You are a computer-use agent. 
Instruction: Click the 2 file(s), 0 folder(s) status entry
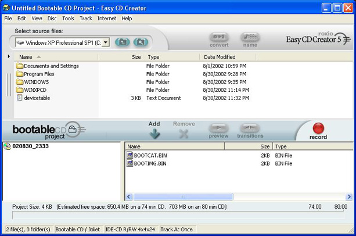click(x=28, y=230)
